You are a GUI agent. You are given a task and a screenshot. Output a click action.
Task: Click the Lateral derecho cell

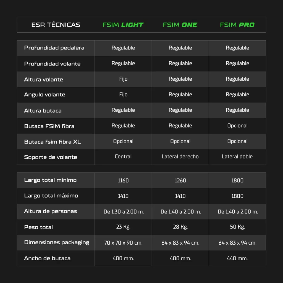pos(180,157)
